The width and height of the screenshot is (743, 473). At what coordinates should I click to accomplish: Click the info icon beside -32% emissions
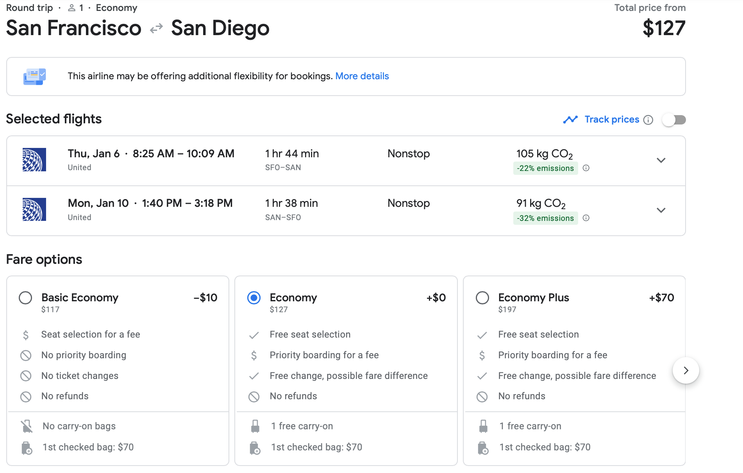point(586,218)
